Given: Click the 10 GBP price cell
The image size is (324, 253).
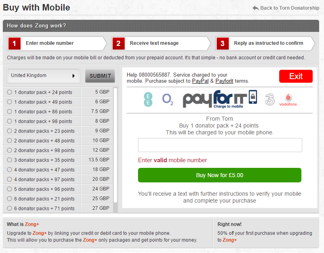Looking at the screenshot, I should (x=97, y=140).
